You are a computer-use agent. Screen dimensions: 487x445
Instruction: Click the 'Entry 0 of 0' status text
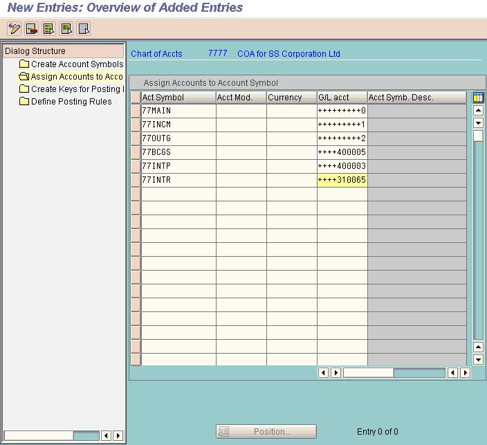(378, 431)
